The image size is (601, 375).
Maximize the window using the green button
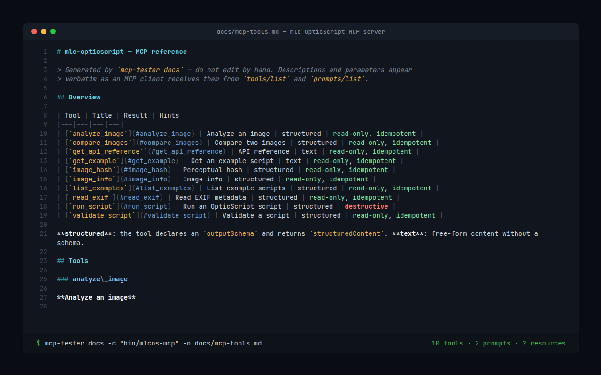pyautogui.click(x=53, y=31)
